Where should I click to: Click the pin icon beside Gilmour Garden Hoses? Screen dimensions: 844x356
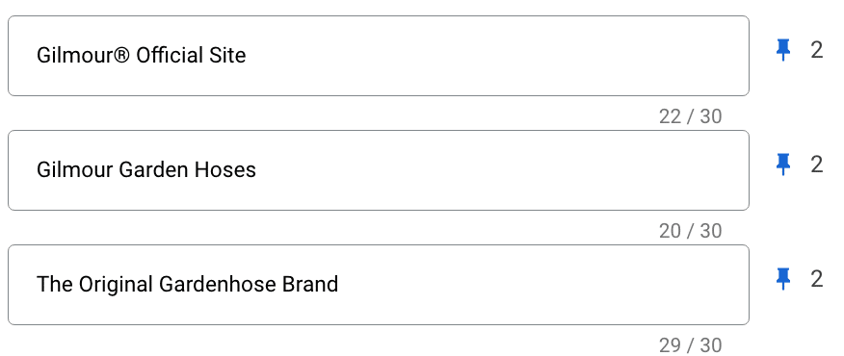(x=782, y=165)
